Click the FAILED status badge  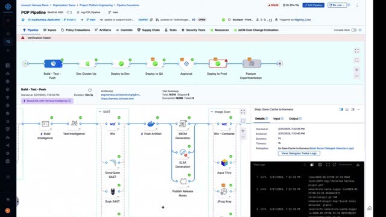[x=273, y=5]
